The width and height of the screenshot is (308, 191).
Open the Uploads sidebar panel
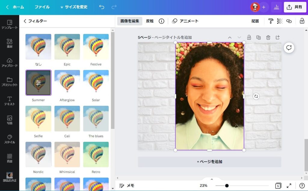click(9, 62)
